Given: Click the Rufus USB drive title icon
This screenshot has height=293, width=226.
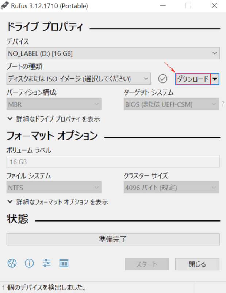Looking at the screenshot, I should click(4, 5).
